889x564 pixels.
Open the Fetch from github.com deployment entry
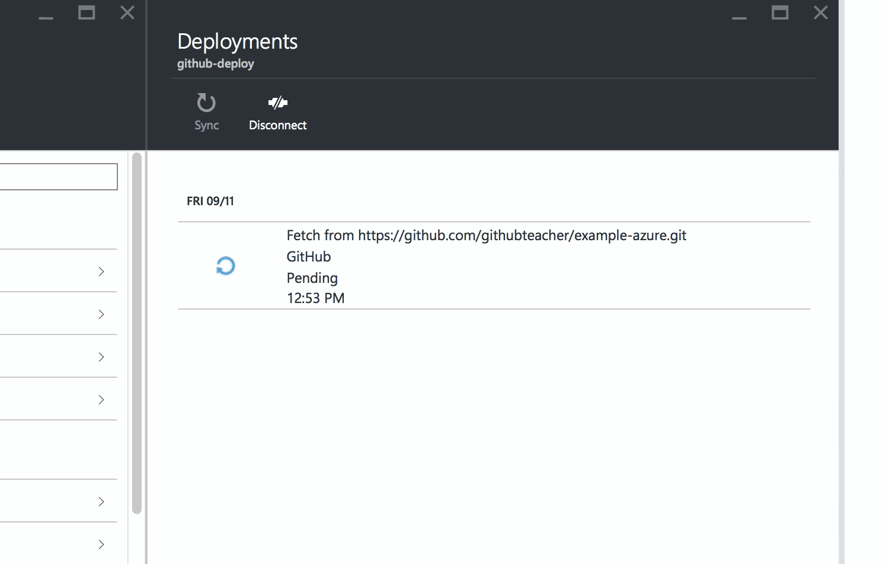point(486,235)
